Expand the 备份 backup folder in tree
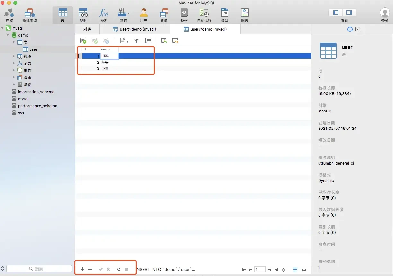 coord(13,85)
